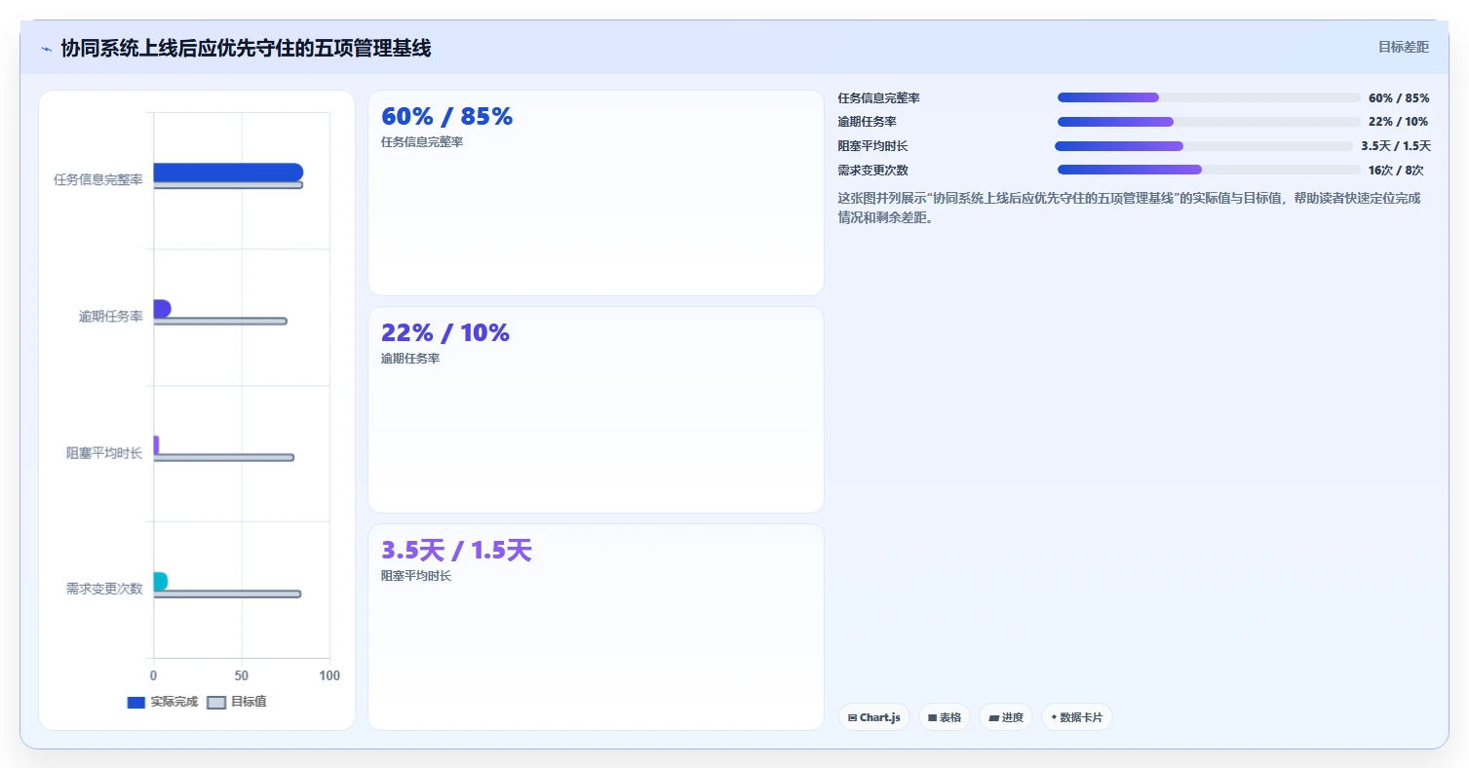Click the large 3.5天 / 1.5天 card value

(456, 551)
